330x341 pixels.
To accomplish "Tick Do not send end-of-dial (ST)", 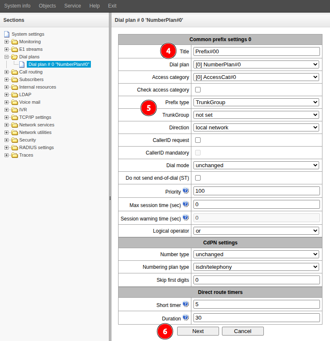I will (198, 178).
